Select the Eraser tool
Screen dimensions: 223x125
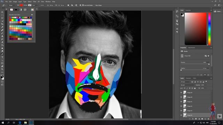2,42
